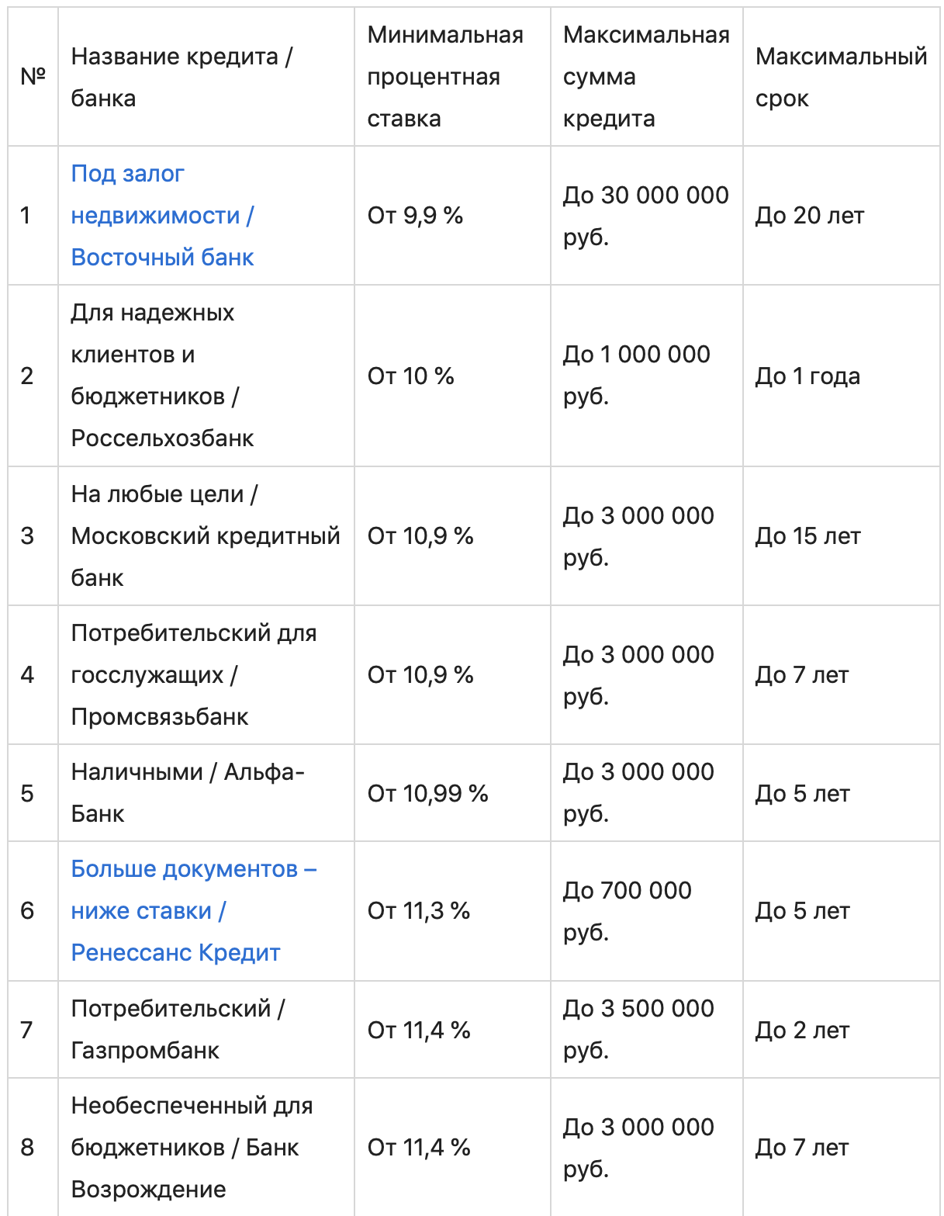Click the Газпромбанк loan name cell
This screenshot has height=1216, width=944.
(178, 1030)
